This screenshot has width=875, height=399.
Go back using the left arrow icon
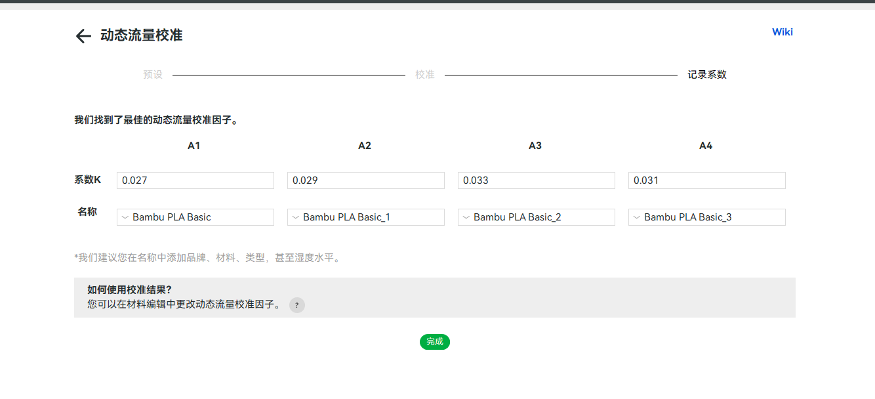tap(83, 36)
